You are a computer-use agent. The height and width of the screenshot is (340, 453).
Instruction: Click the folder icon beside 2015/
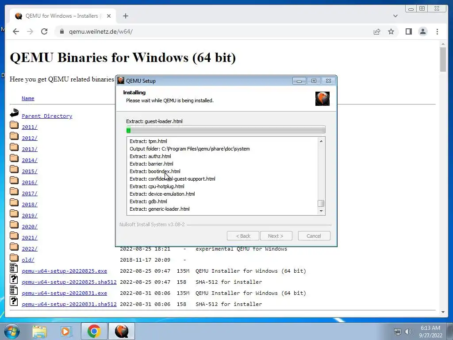tap(14, 169)
